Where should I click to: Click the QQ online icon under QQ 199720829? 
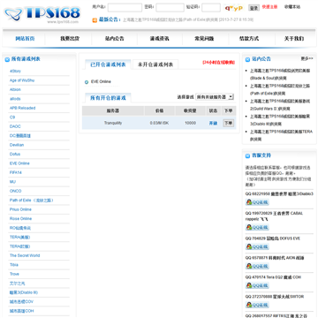(257, 227)
